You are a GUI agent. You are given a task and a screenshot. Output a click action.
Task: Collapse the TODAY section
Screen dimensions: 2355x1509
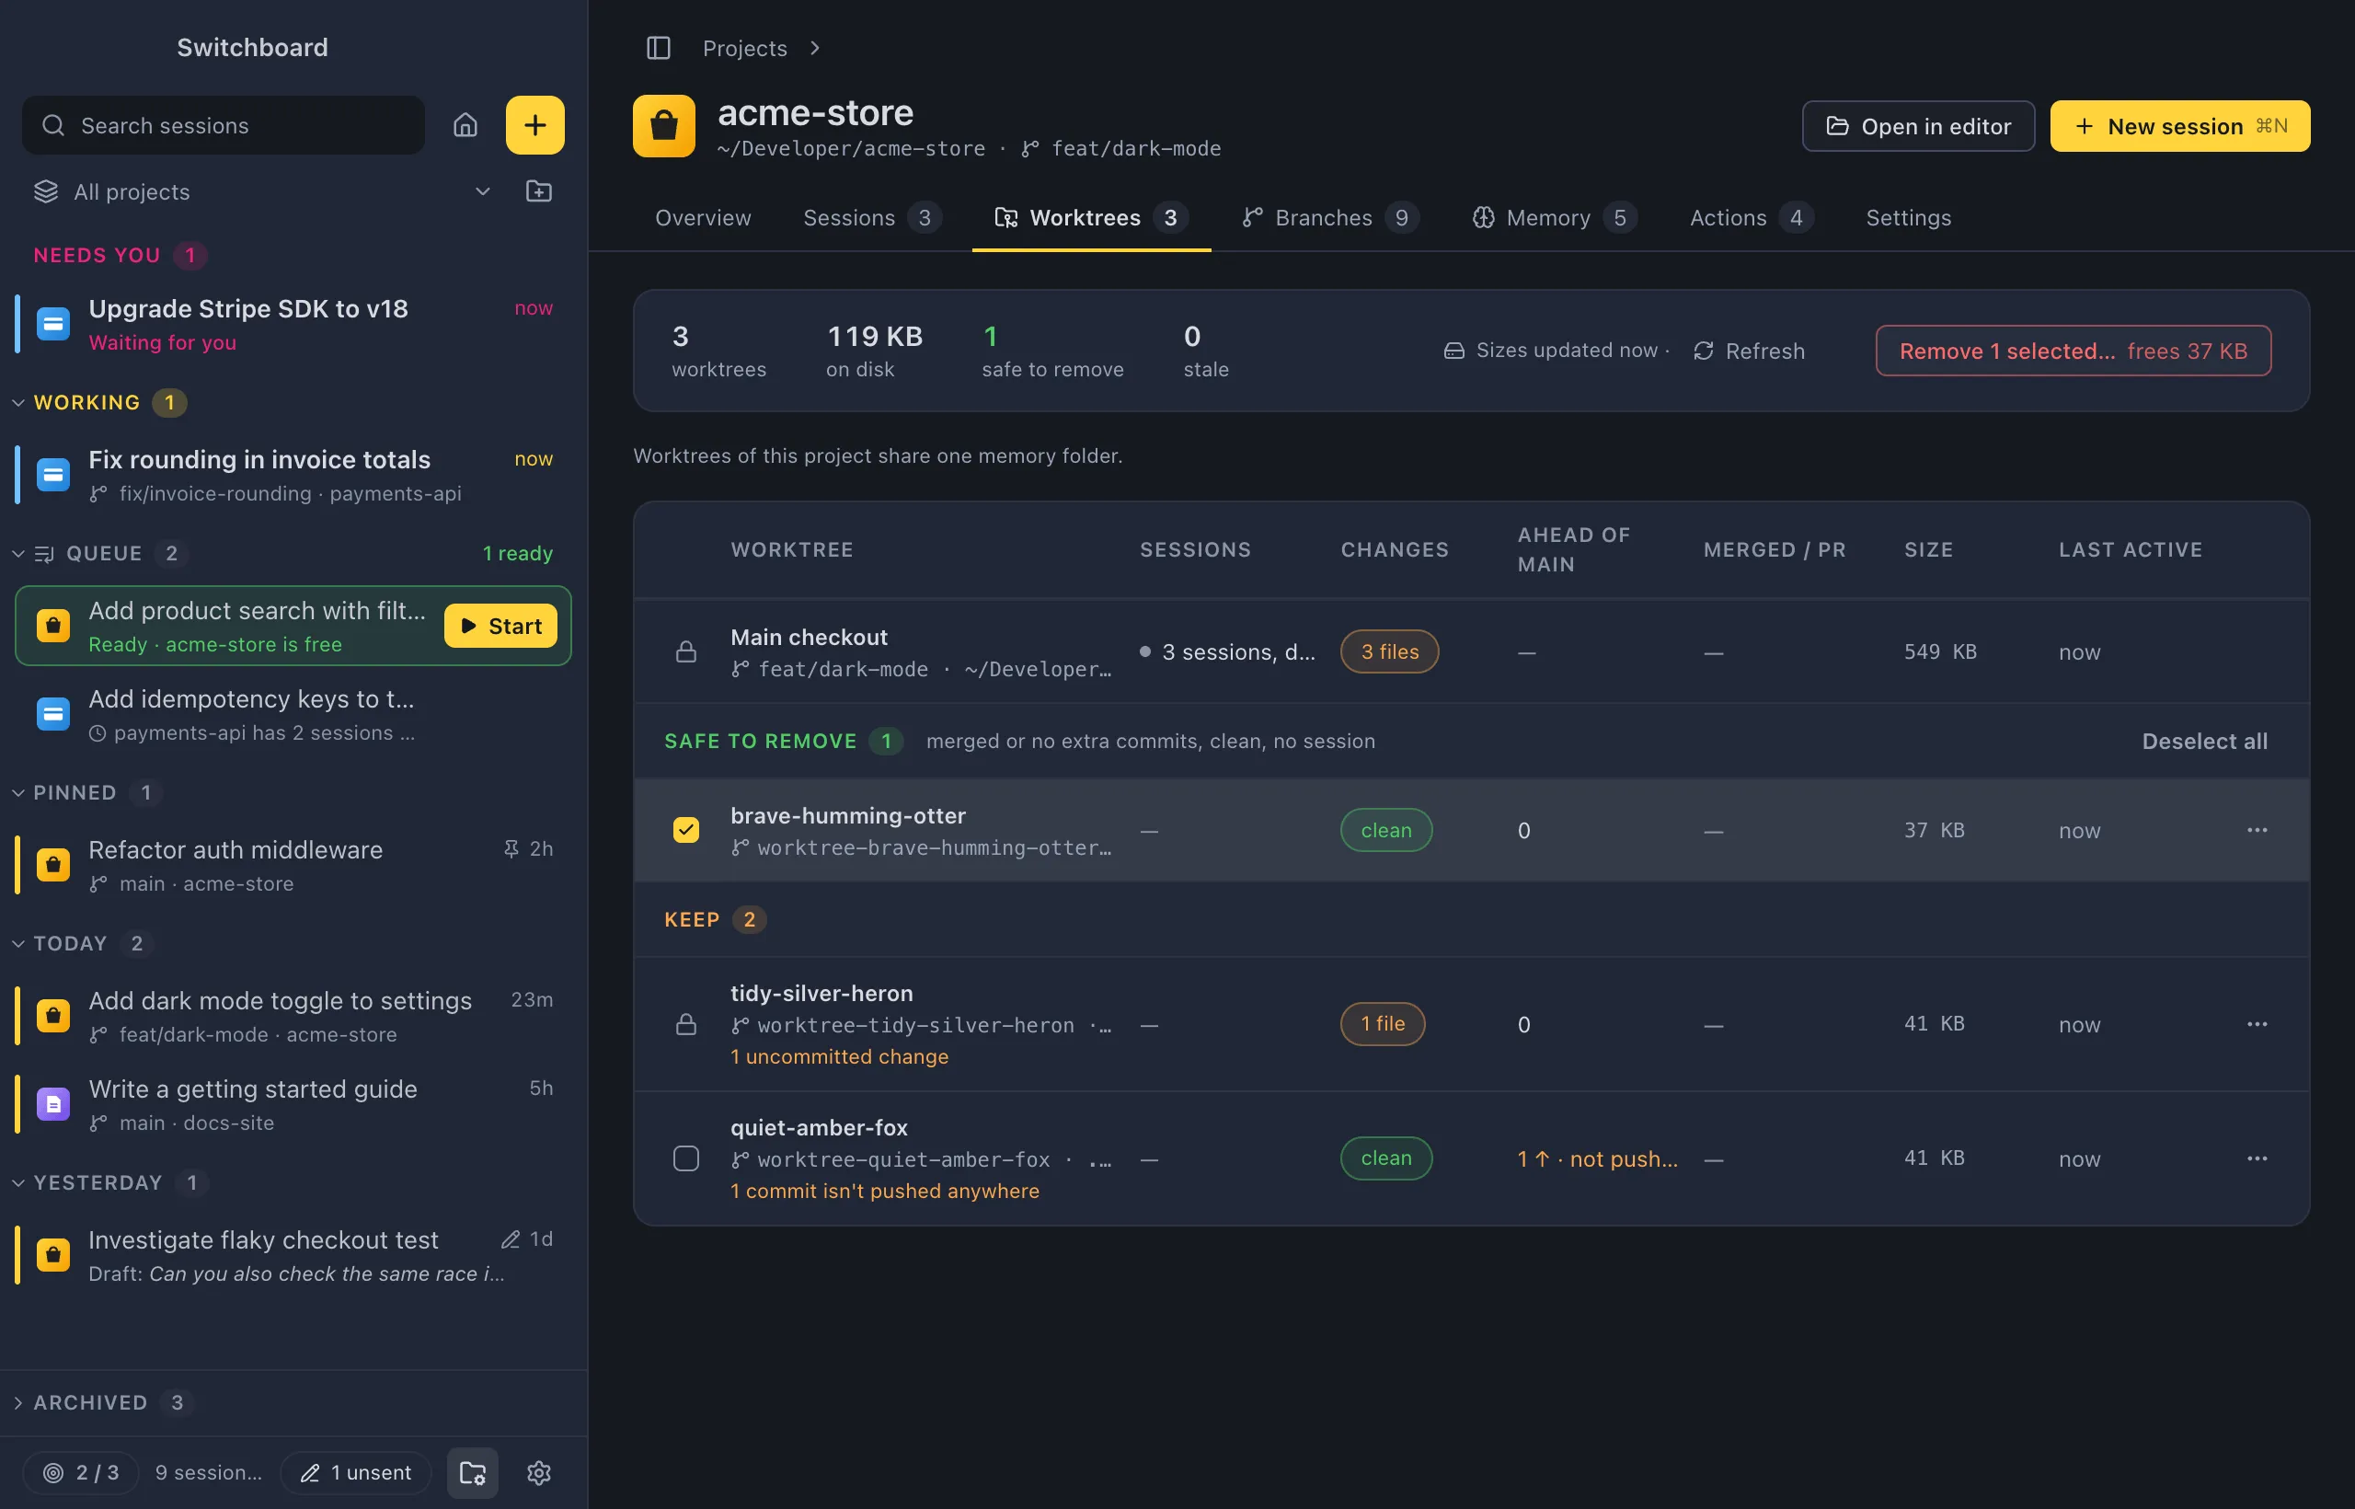[18, 944]
